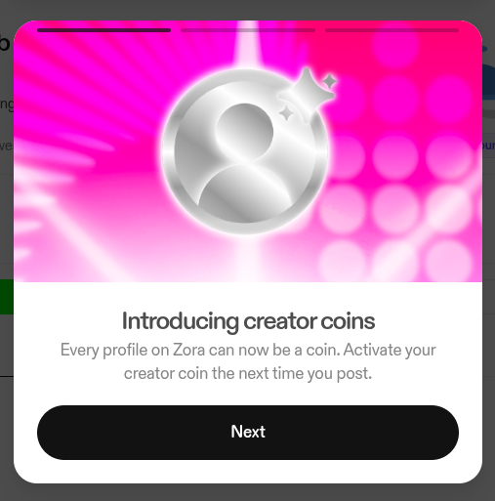This screenshot has width=495, height=501.
Task: Click the blue shape behind modal corner
Action: (x=488, y=83)
